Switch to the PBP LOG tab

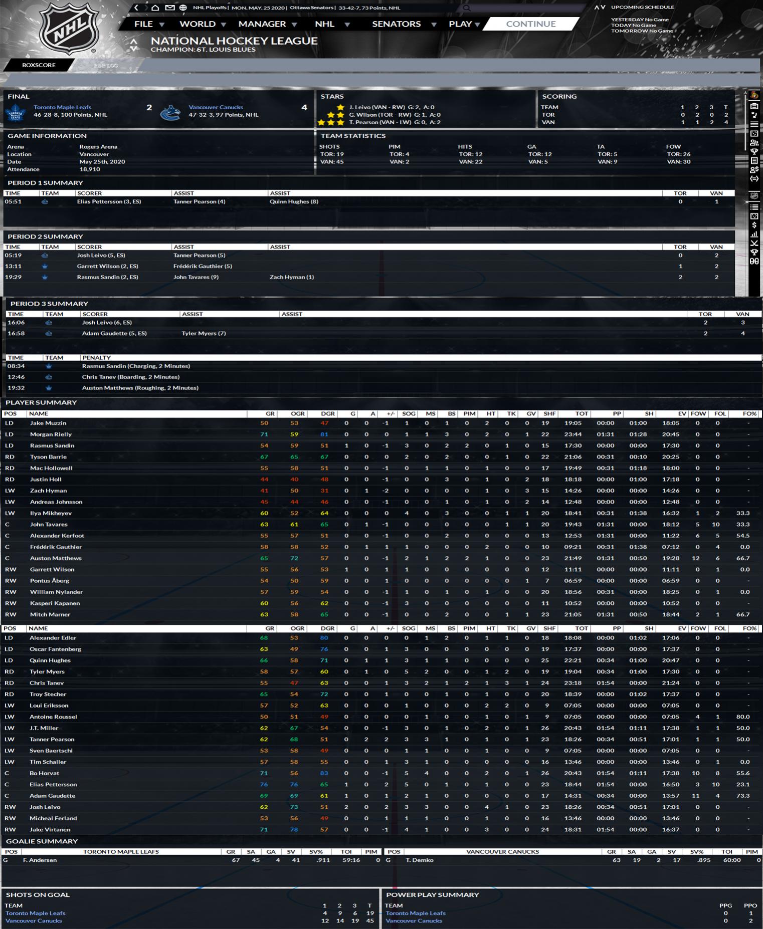click(106, 66)
